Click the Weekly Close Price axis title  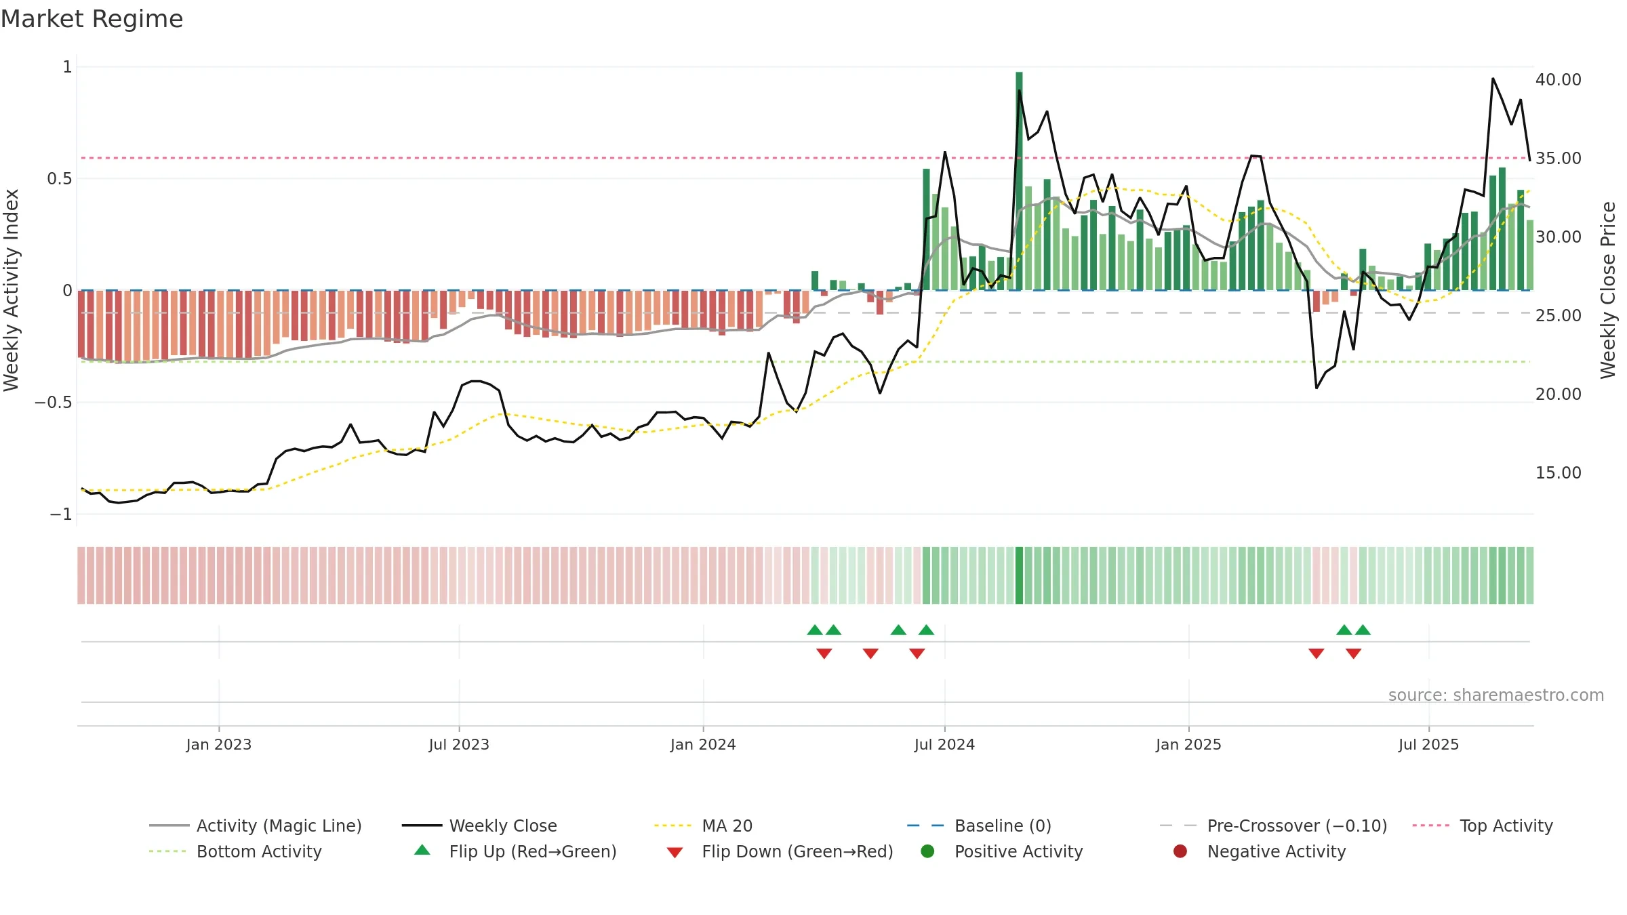1607,290
